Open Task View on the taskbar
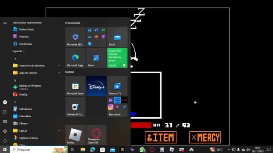This screenshot has height=153, width=273. point(73,150)
